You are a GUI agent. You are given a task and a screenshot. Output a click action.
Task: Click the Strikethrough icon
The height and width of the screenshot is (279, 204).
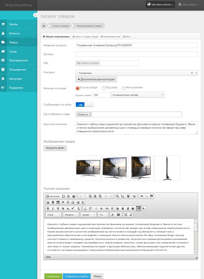click(63, 208)
